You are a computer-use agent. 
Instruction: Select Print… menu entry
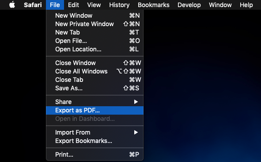tap(95, 154)
